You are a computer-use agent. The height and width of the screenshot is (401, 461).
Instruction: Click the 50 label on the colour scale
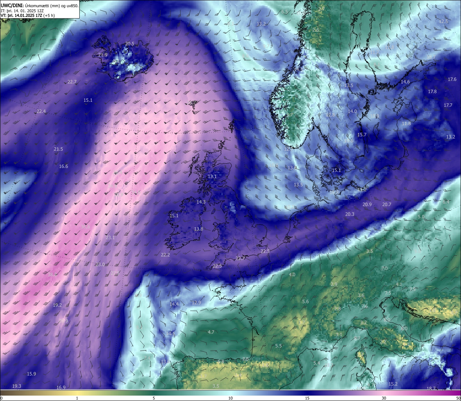[458, 398]
